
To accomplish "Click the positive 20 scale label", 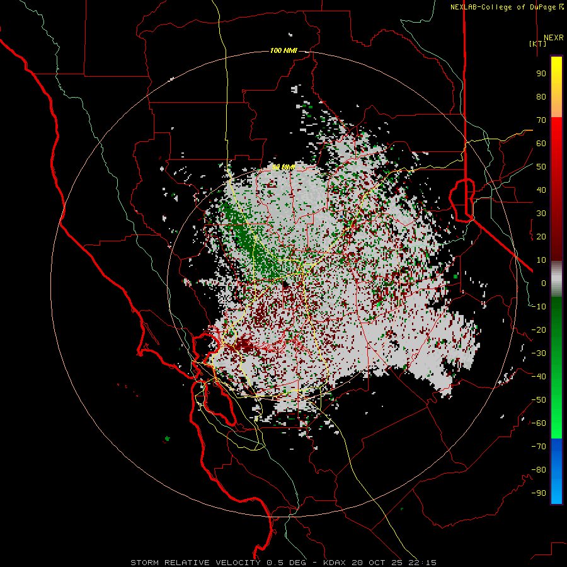I will (x=541, y=237).
